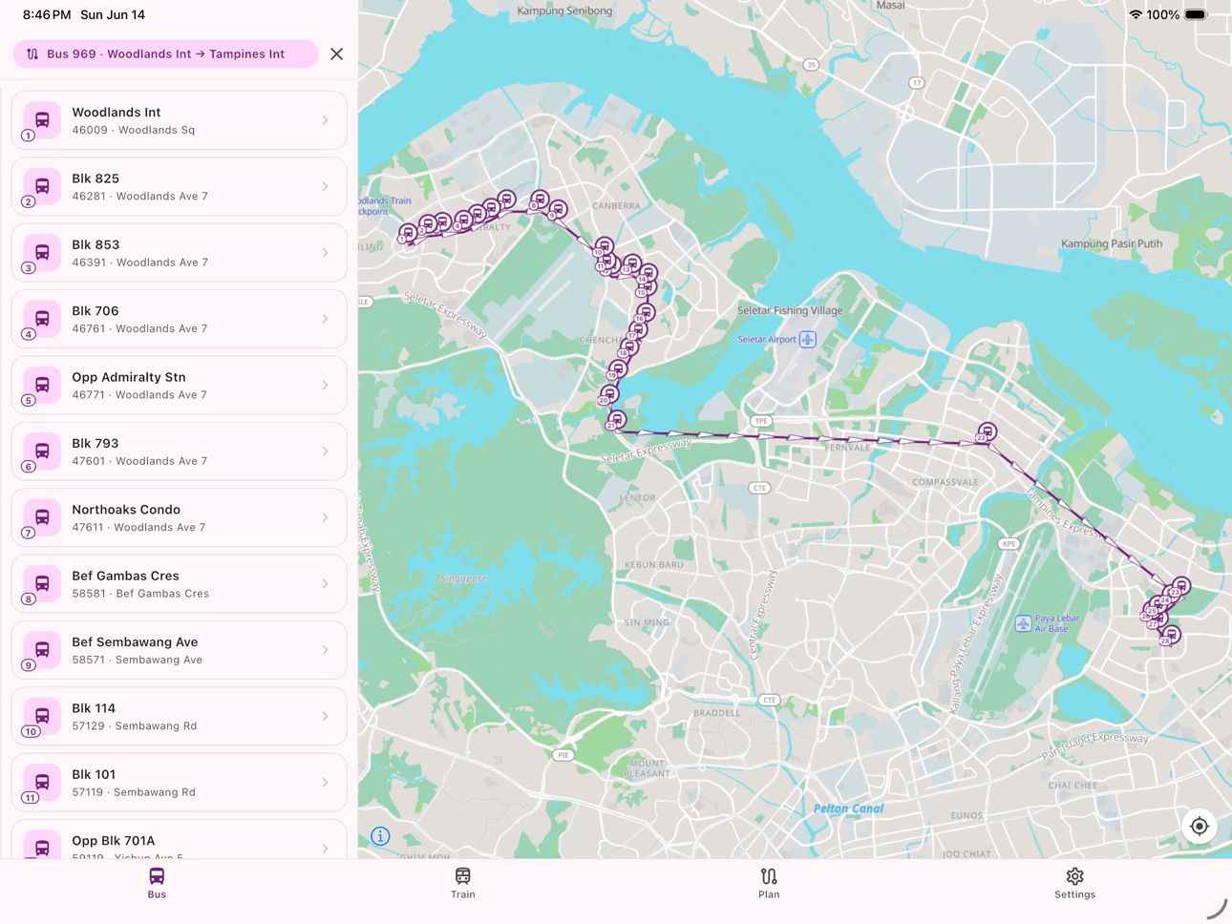The image size is (1232, 924).
Task: Select stop marker 28 at route end
Action: pyautogui.click(x=1172, y=635)
